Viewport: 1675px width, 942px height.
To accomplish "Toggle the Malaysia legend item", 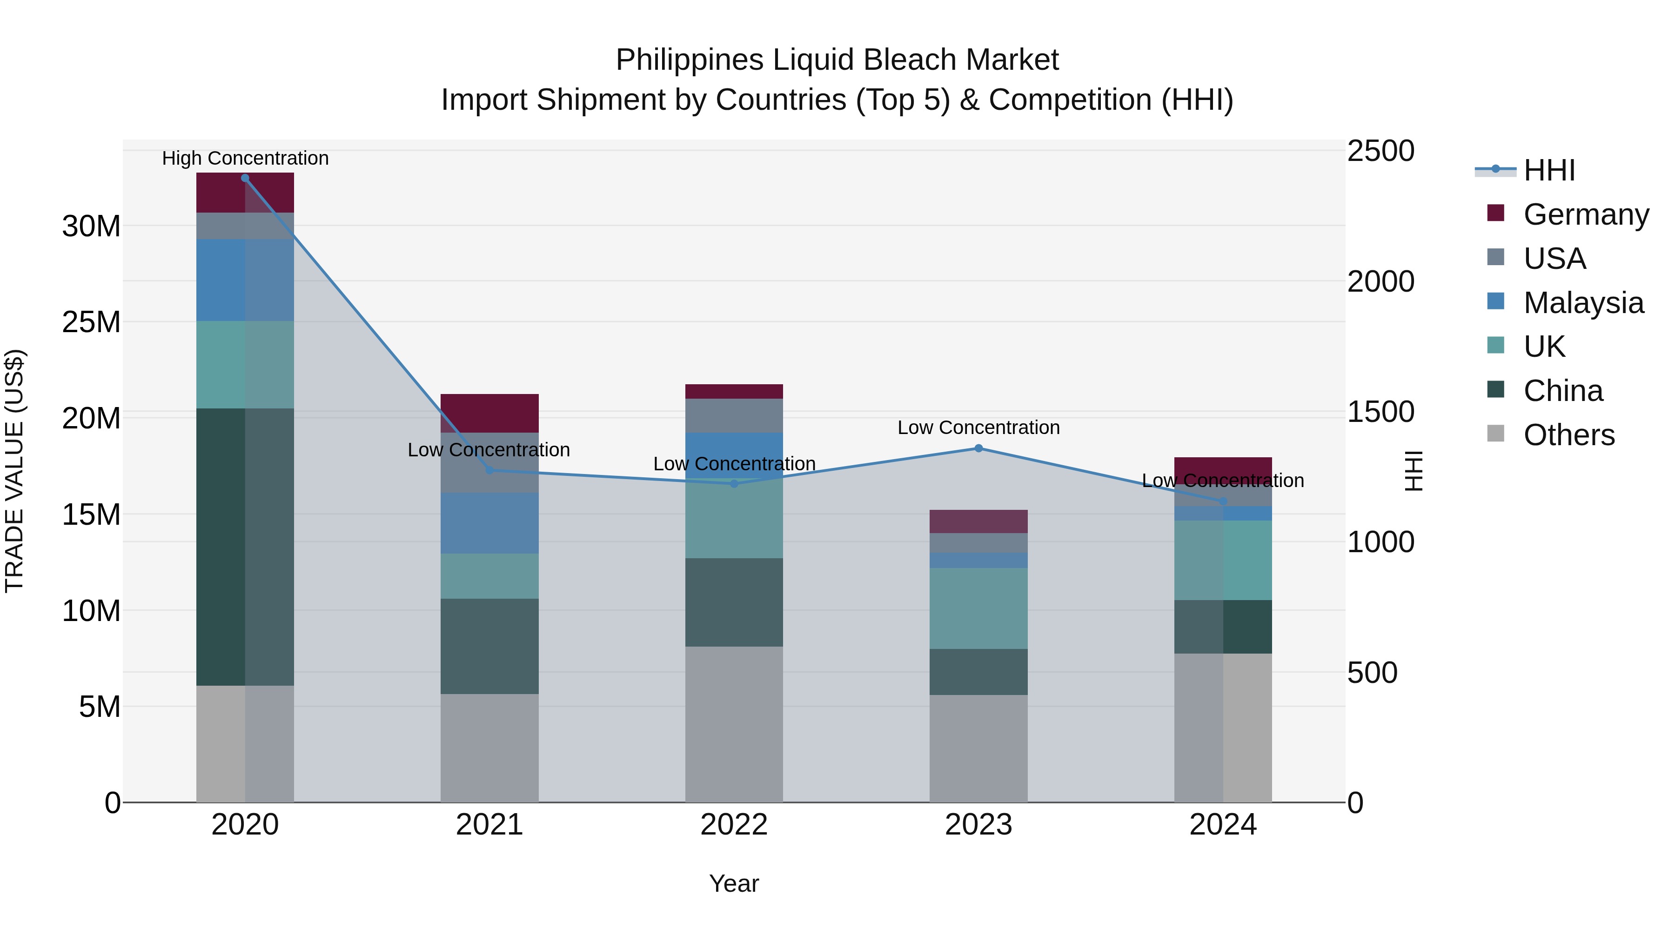I will (x=1566, y=302).
